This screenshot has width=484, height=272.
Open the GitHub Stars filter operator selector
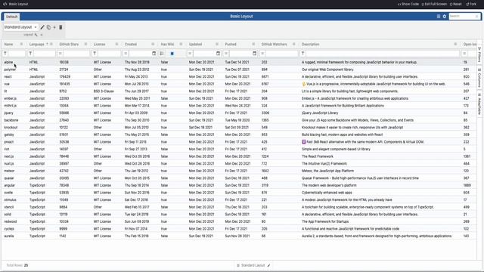pos(60,54)
